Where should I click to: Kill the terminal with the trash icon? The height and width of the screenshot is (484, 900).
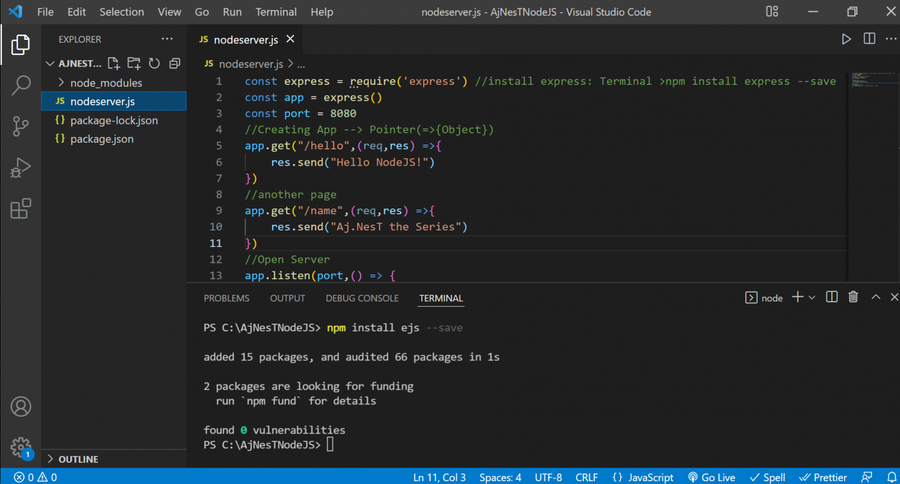pos(853,297)
